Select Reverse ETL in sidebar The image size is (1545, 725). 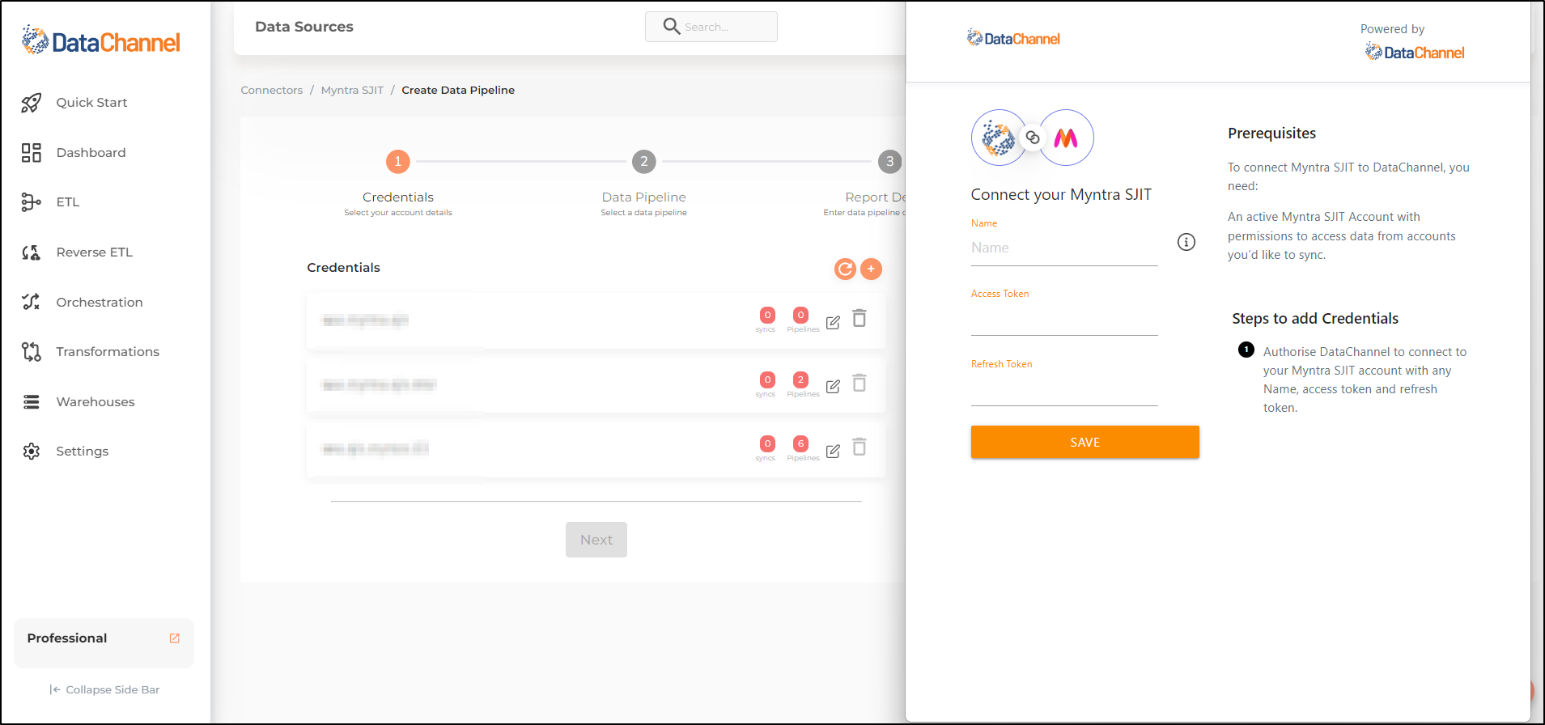click(x=94, y=252)
